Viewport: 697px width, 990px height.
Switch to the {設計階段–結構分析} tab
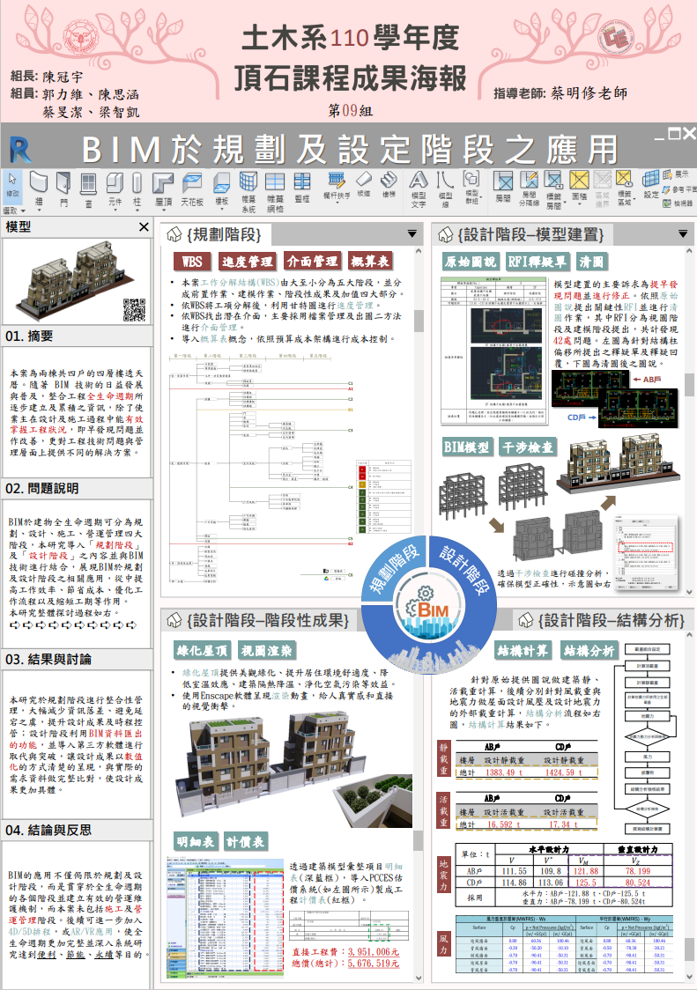(x=602, y=621)
